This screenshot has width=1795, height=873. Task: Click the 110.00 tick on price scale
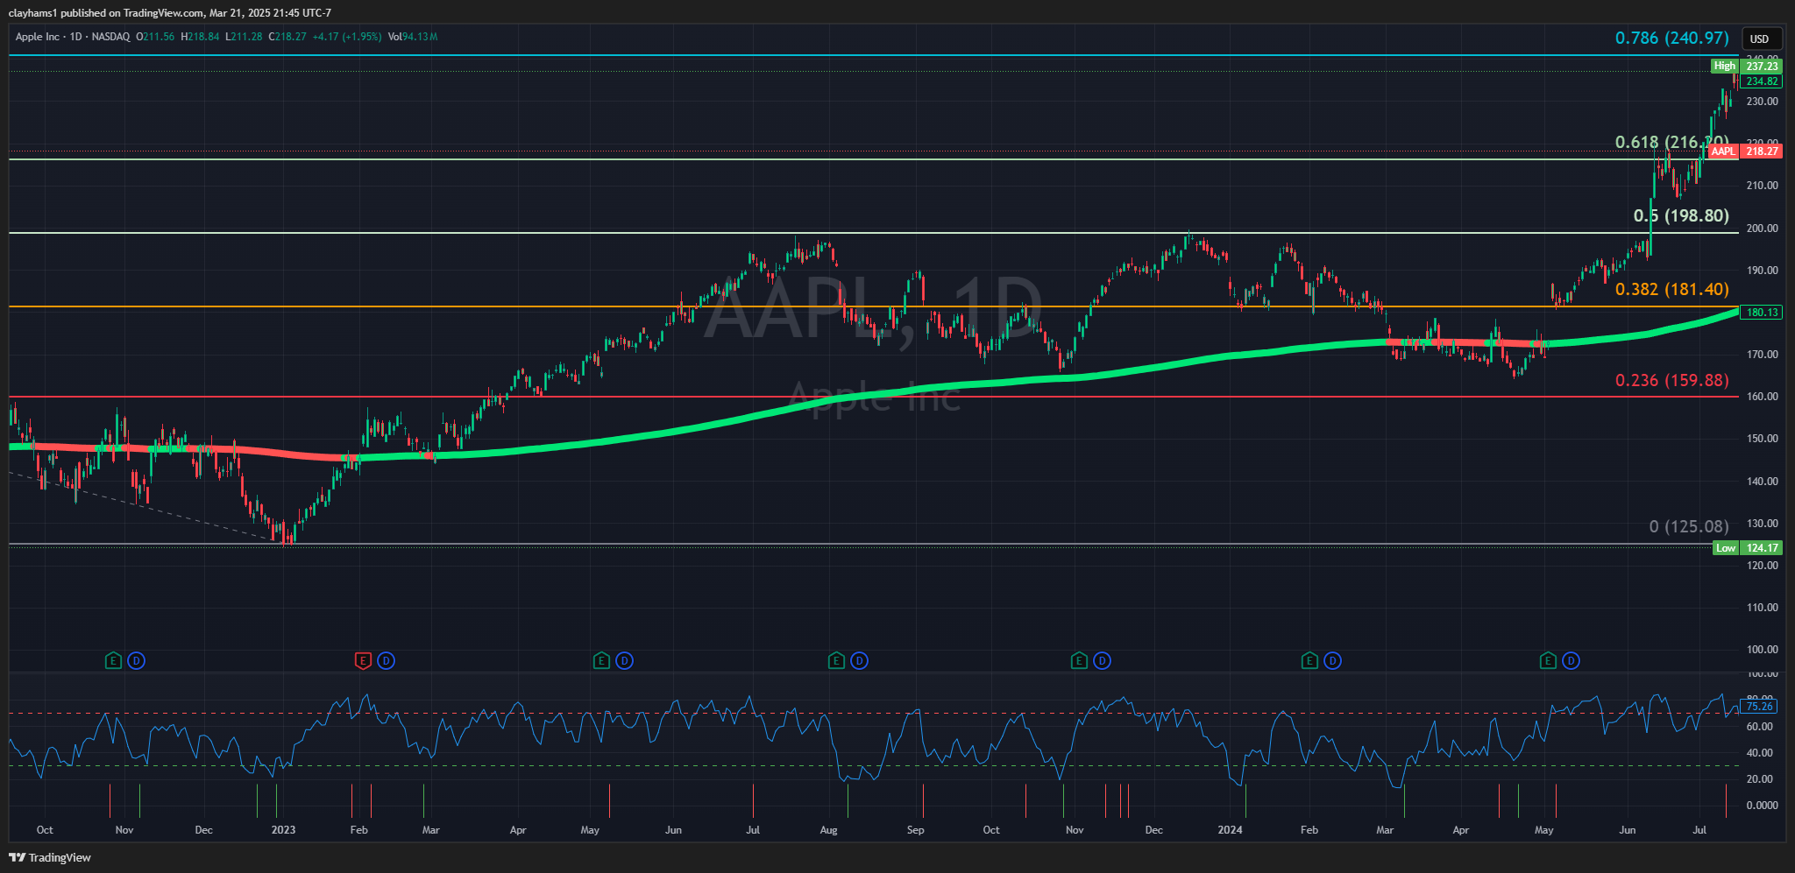1762,608
